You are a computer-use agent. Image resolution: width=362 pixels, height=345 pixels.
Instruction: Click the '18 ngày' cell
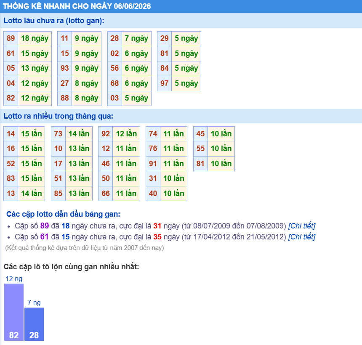click(35, 38)
